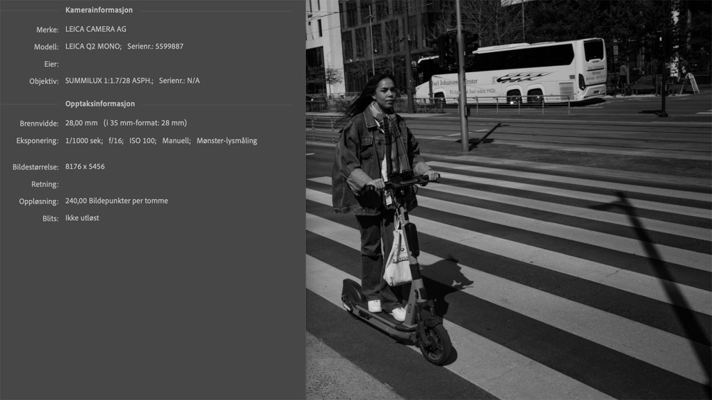This screenshot has height=400, width=712.
Task: Select the LEICA CAMERA AG value
Action: click(95, 29)
